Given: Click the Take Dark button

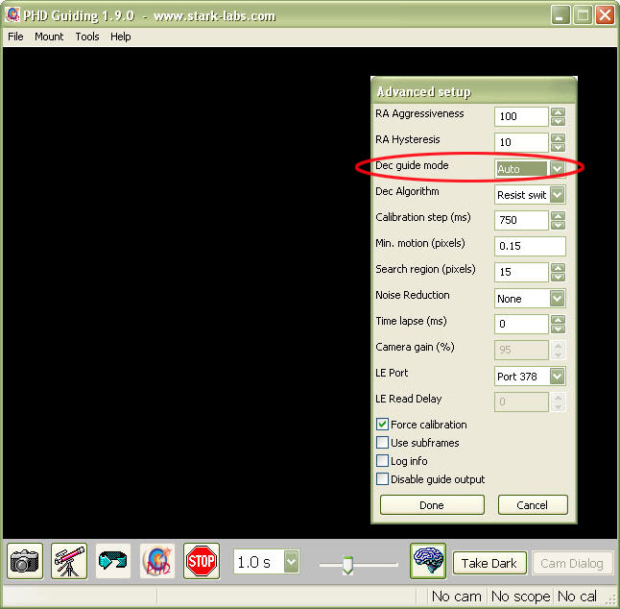Looking at the screenshot, I should point(489,563).
